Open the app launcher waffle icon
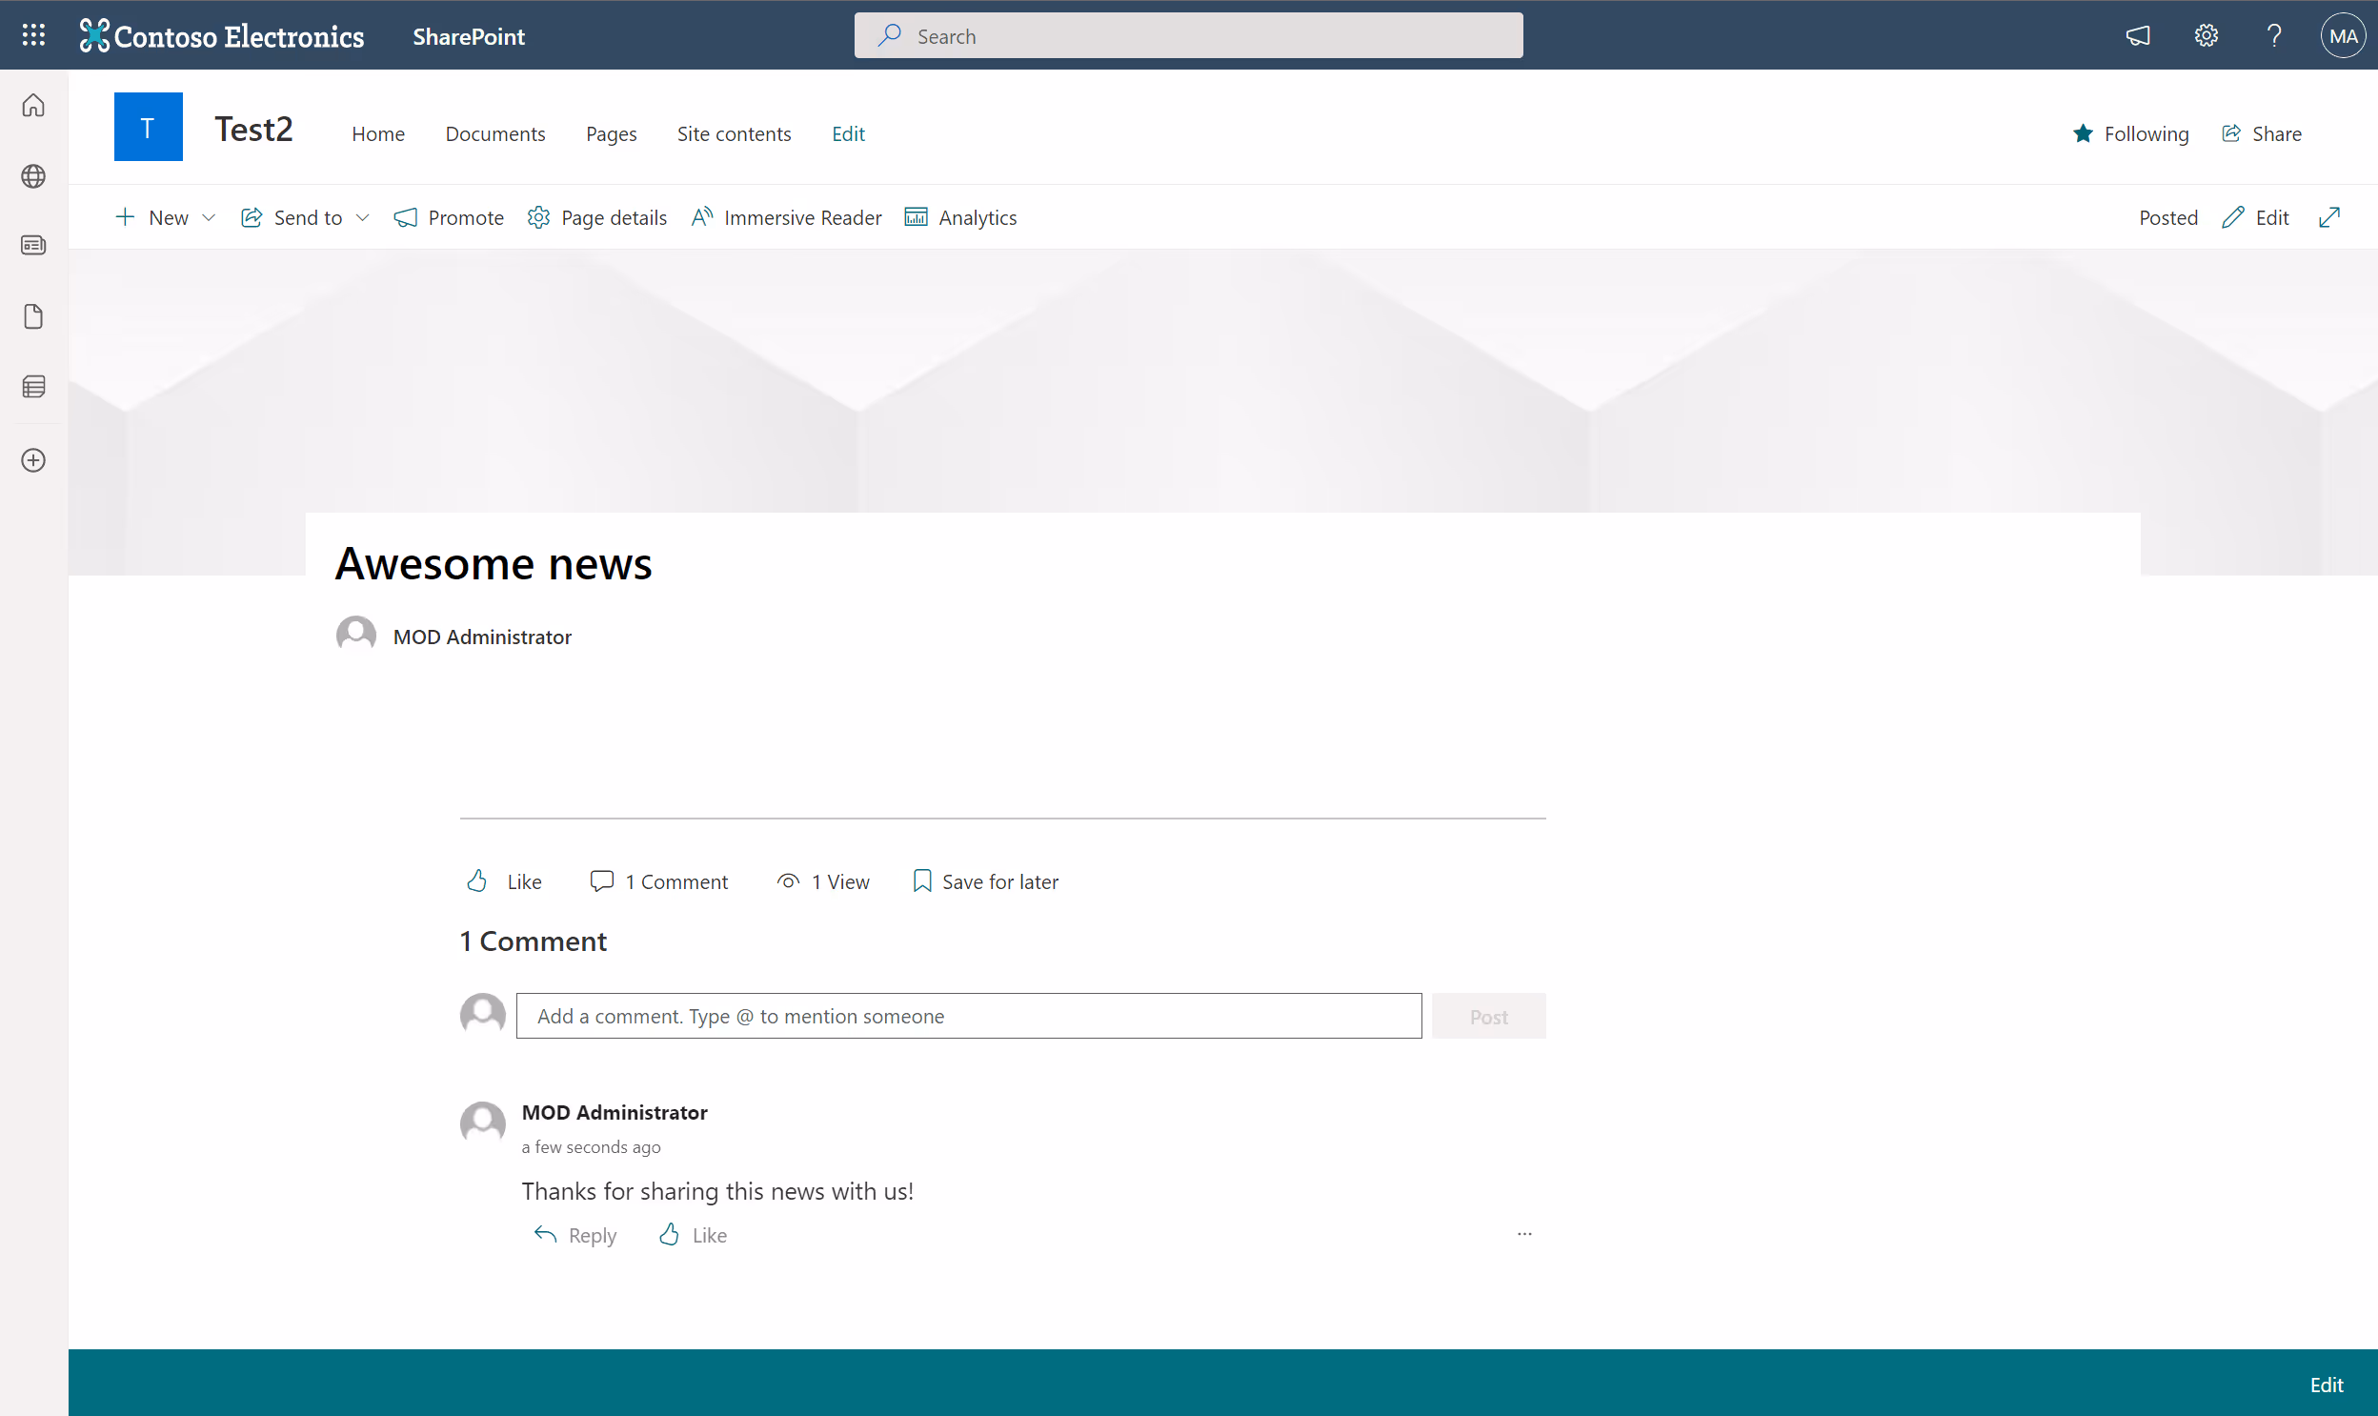Viewport: 2378px width, 1416px height. (33, 35)
